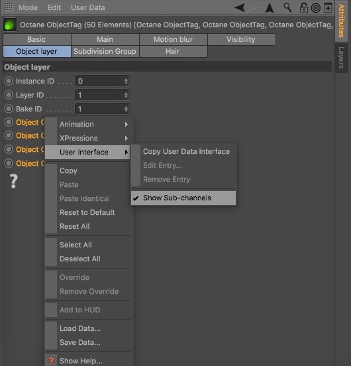Toggle keyframe circle of first Object row
Viewport: 351px width, 366px height.
coord(9,122)
